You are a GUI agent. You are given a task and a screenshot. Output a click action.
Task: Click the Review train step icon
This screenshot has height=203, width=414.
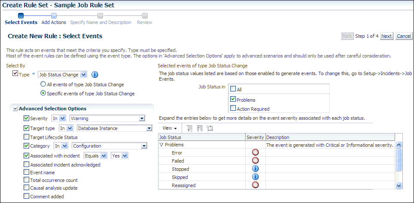(x=145, y=16)
